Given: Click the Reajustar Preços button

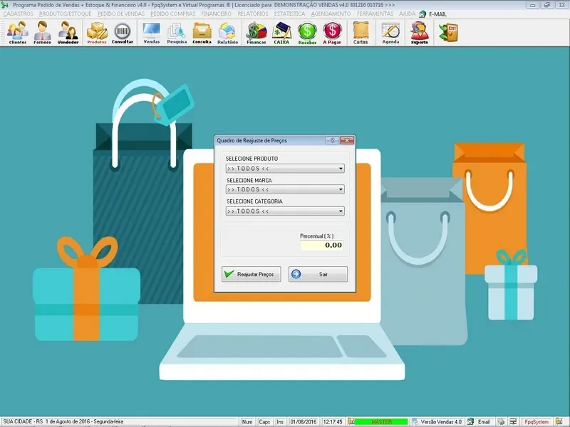Looking at the screenshot, I should pos(252,274).
